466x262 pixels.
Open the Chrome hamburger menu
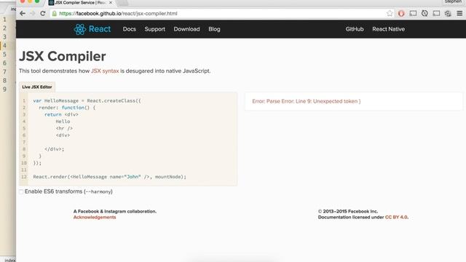point(459,13)
